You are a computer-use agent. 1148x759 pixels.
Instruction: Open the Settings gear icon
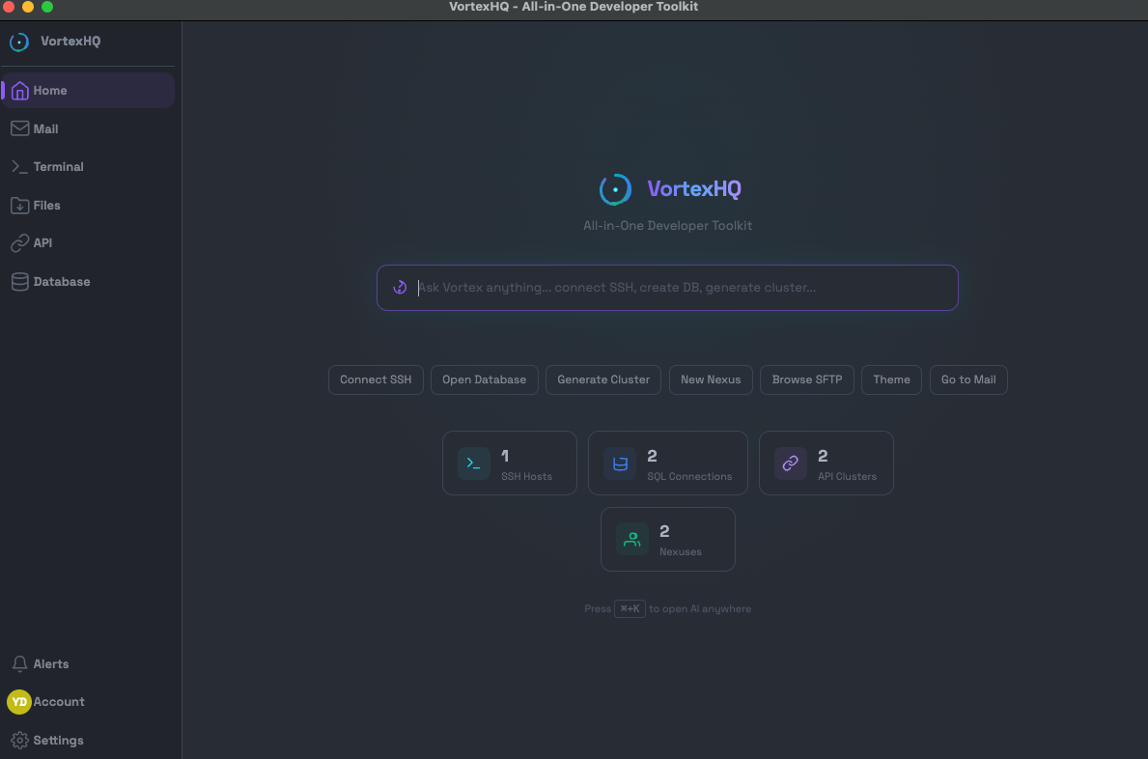[x=19, y=741]
